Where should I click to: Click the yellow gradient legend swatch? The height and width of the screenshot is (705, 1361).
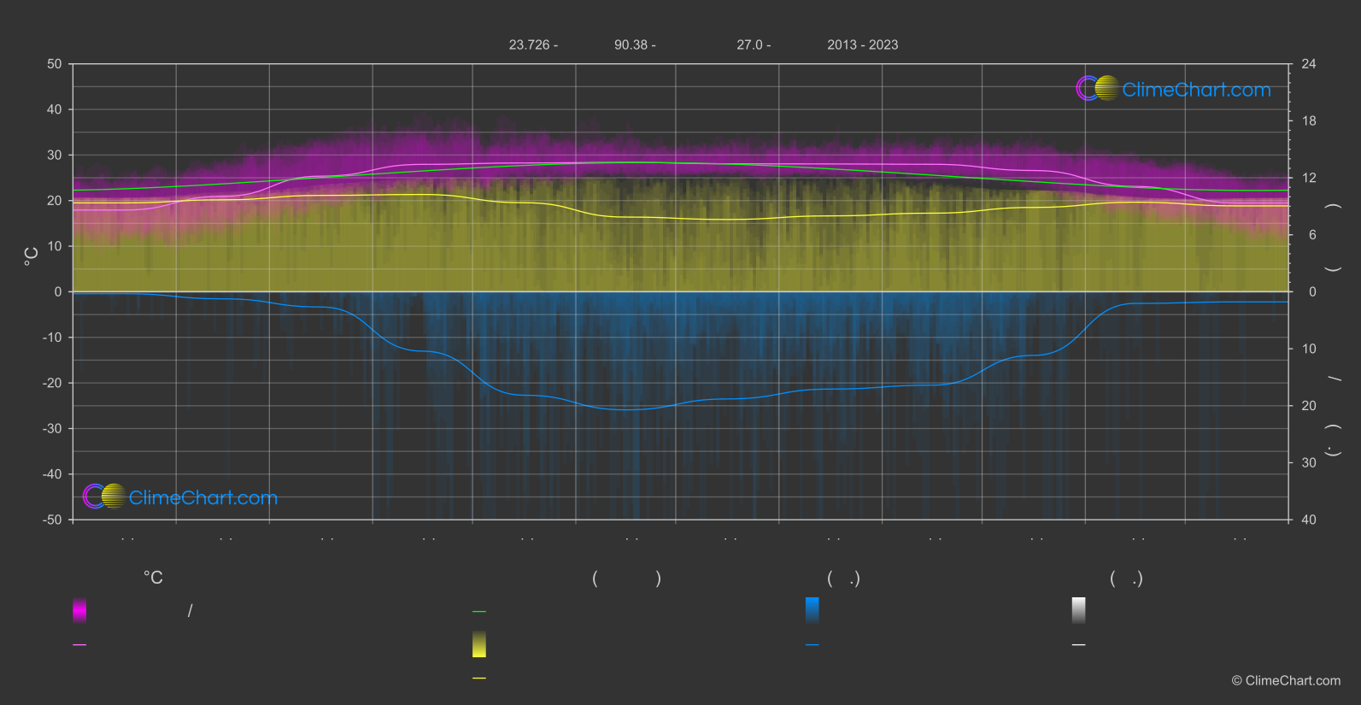pos(479,644)
